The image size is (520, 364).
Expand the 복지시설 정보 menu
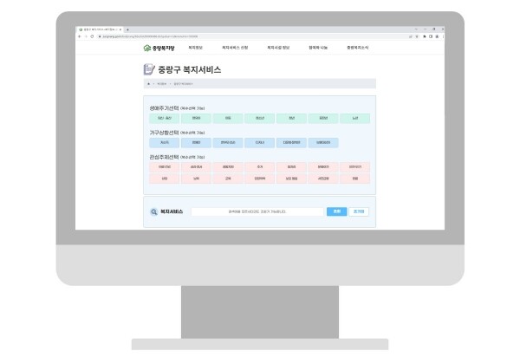(278, 48)
